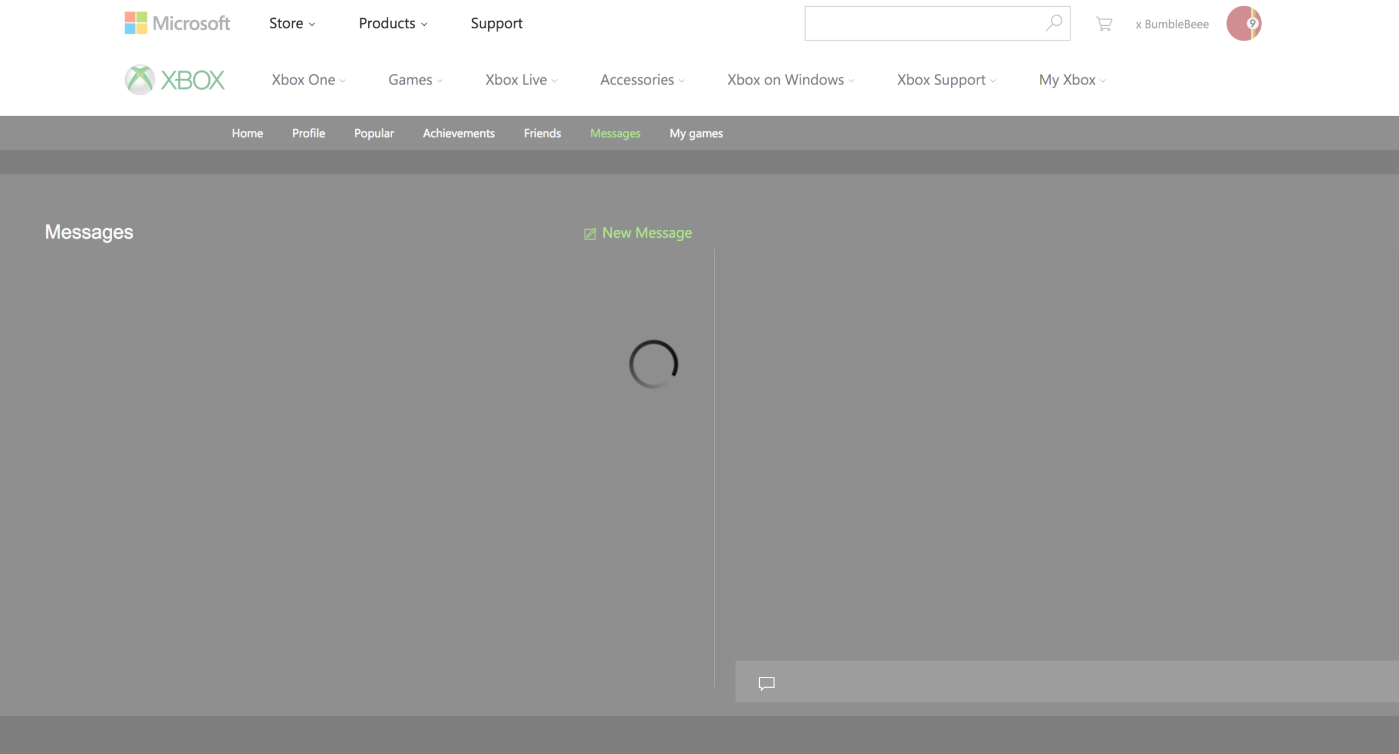Image resolution: width=1399 pixels, height=754 pixels.
Task: Expand the Accessories menu
Action: pos(642,79)
